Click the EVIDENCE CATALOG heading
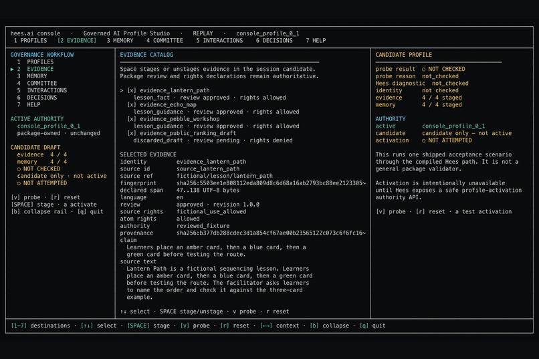Viewport: 539px width, 359px height. click(x=146, y=55)
